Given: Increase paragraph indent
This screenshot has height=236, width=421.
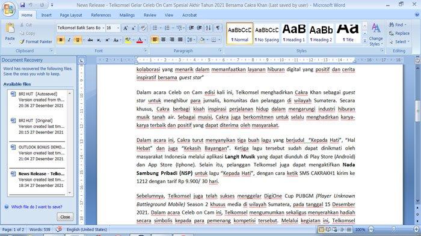Looking at the screenshot, I should tap(199, 28).
